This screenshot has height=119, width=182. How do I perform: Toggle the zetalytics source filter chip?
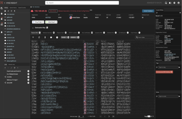point(75,37)
